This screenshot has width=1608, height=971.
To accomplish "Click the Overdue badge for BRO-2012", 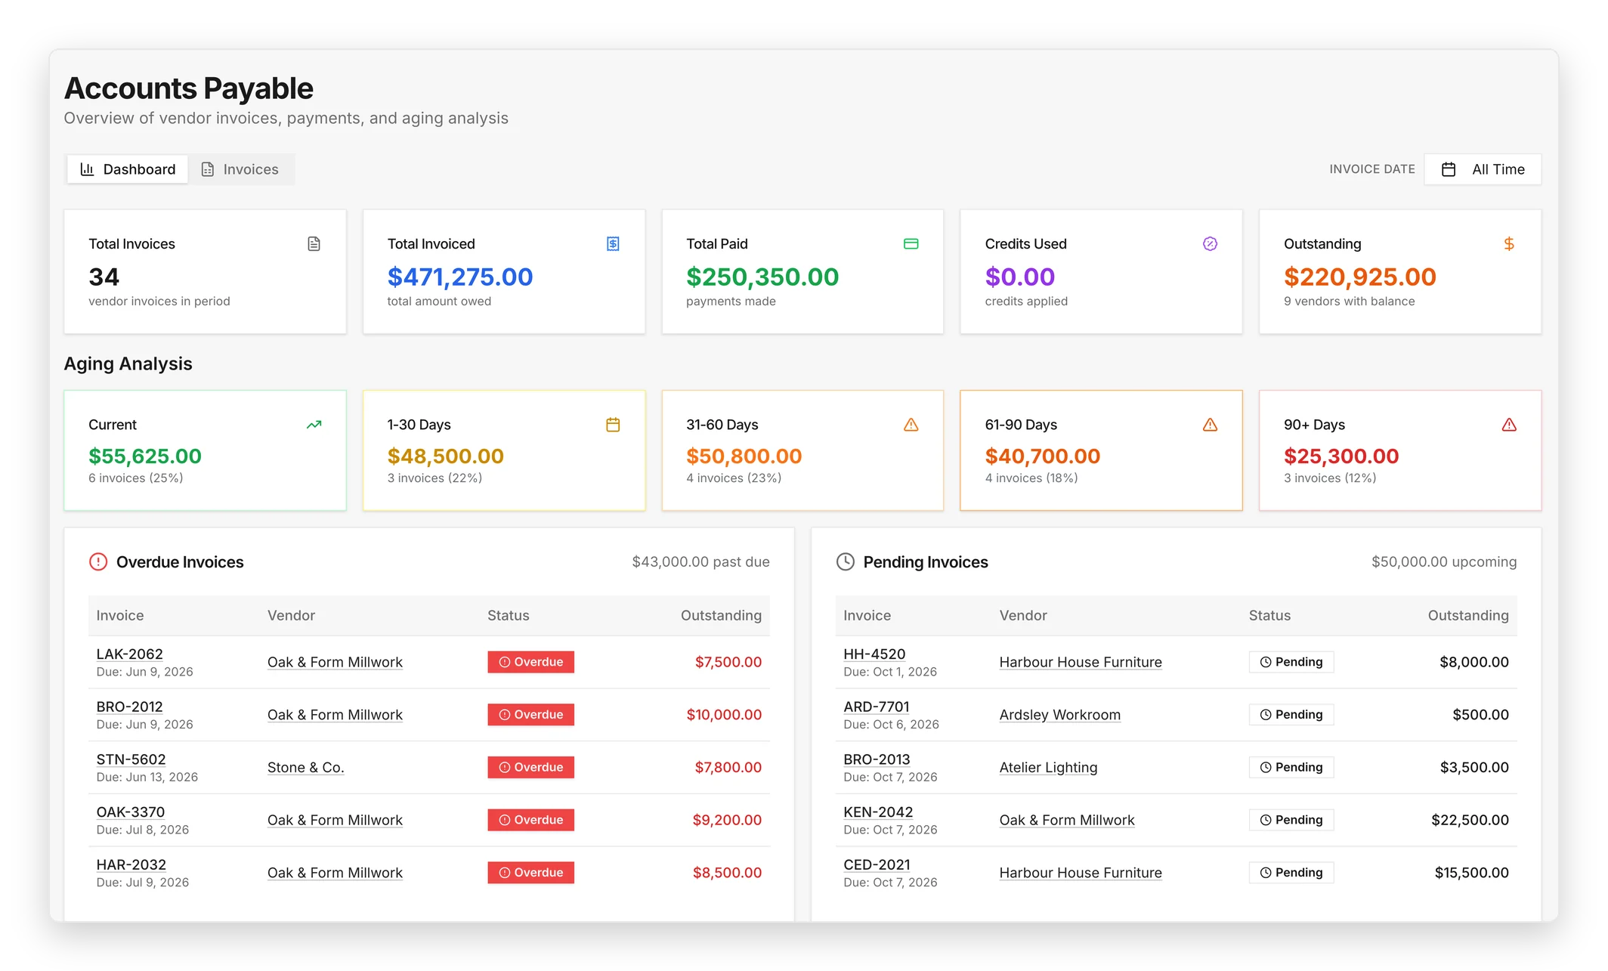I will click(530, 714).
